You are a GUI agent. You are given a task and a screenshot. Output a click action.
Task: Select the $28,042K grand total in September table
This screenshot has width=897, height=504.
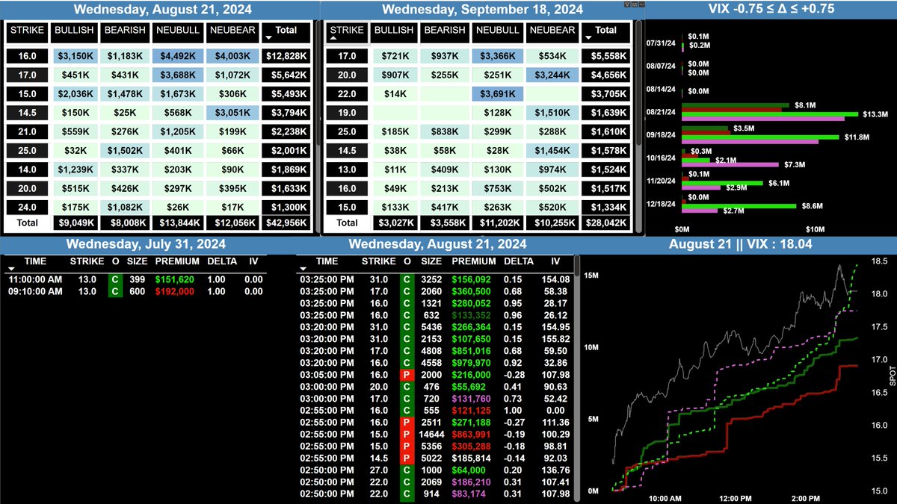pos(606,223)
